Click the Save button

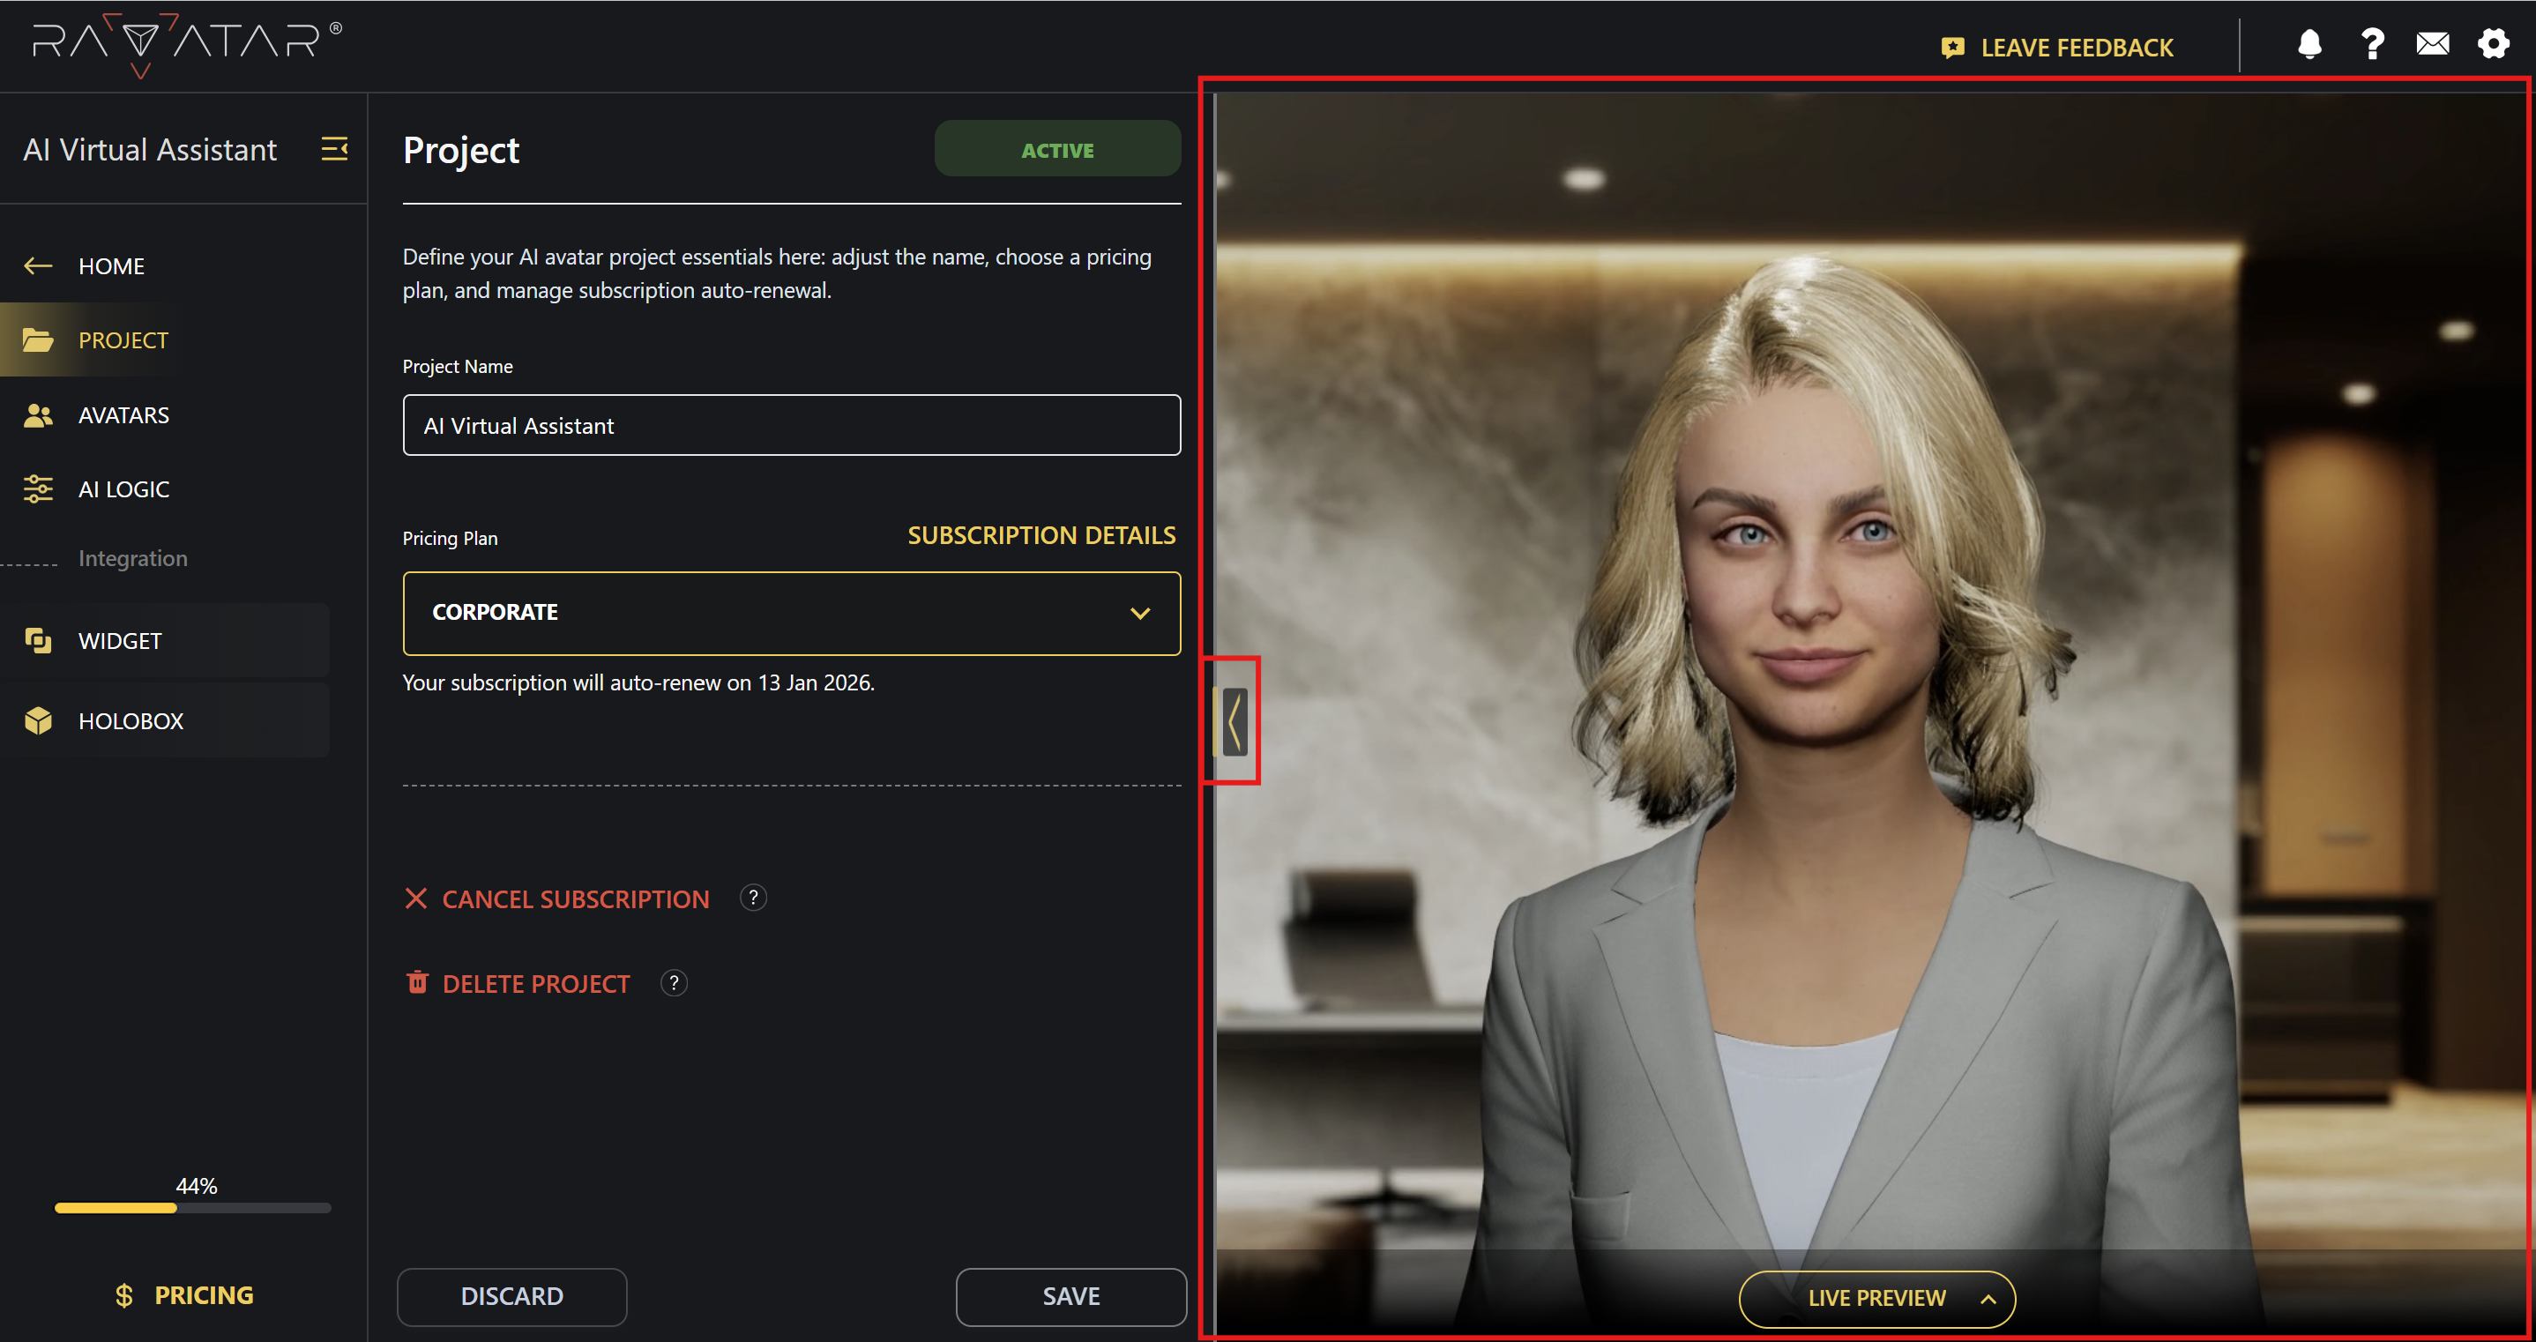click(1070, 1296)
